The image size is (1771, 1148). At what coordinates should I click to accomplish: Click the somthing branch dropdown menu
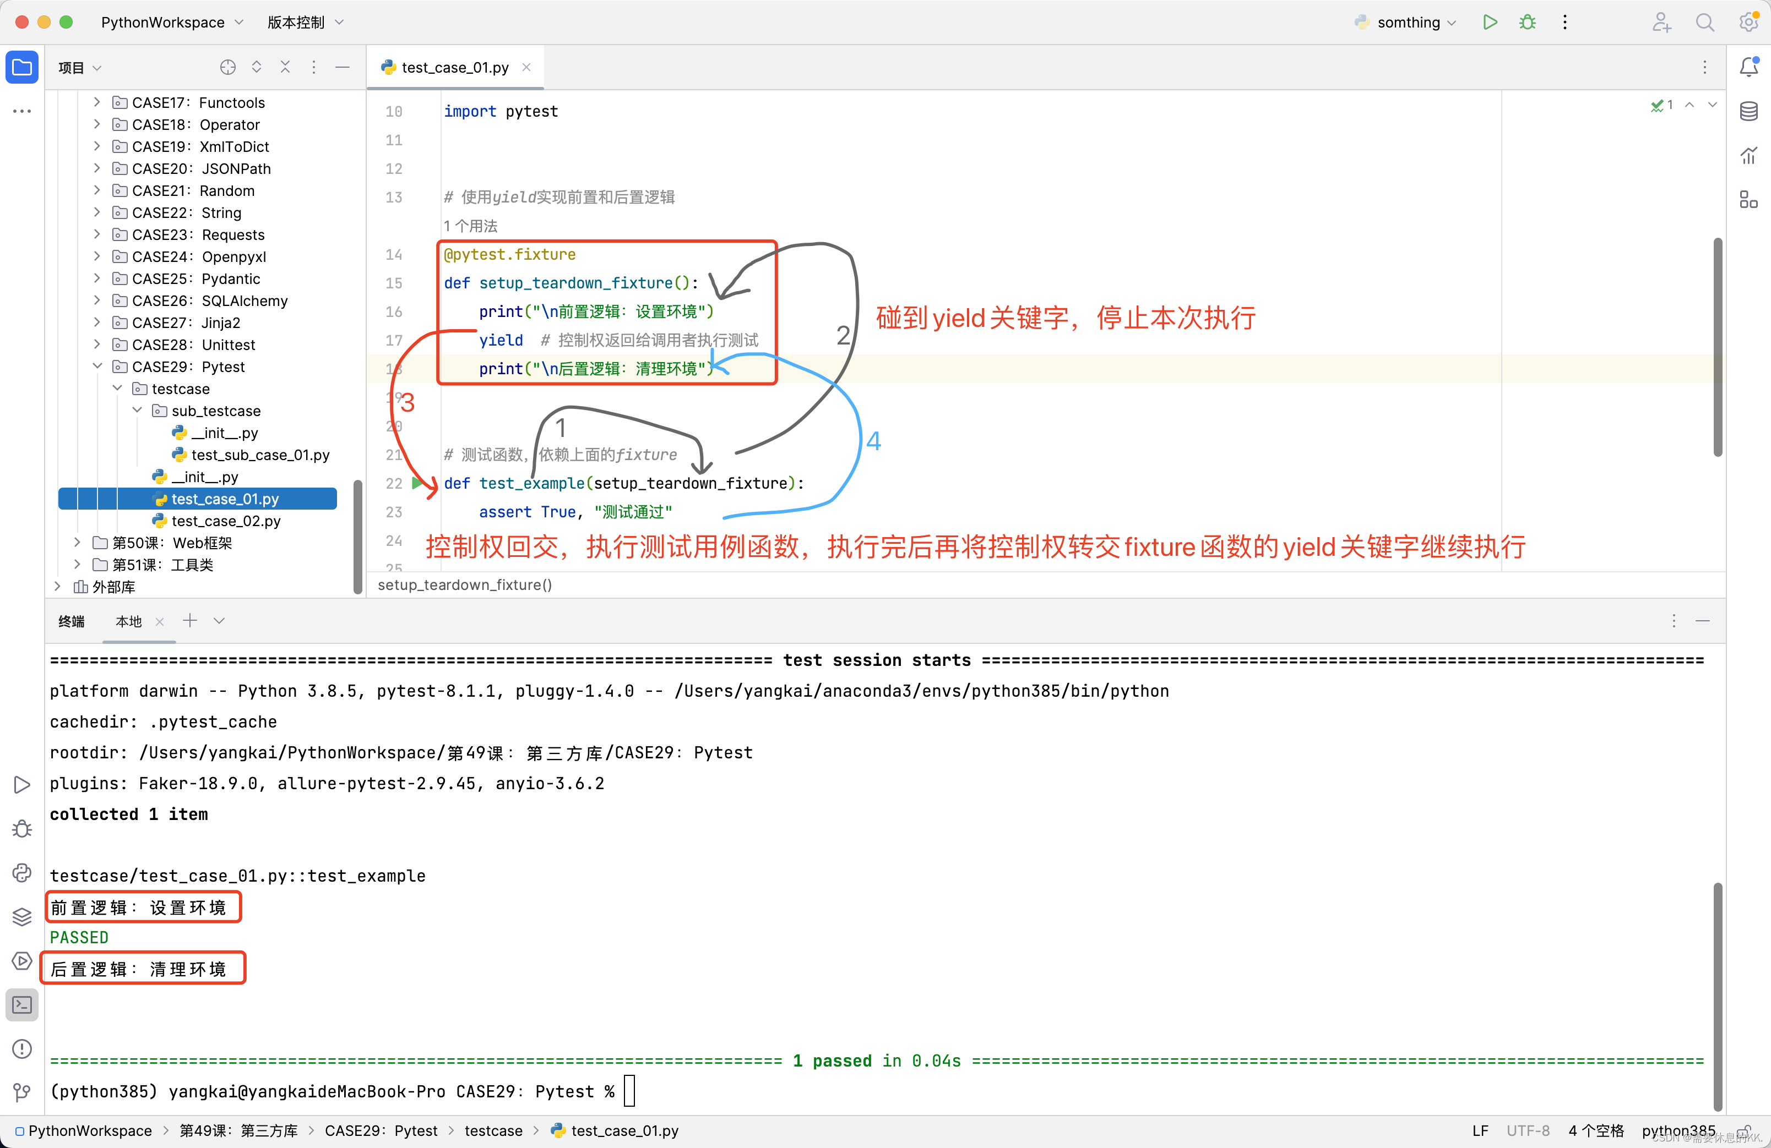[1407, 22]
